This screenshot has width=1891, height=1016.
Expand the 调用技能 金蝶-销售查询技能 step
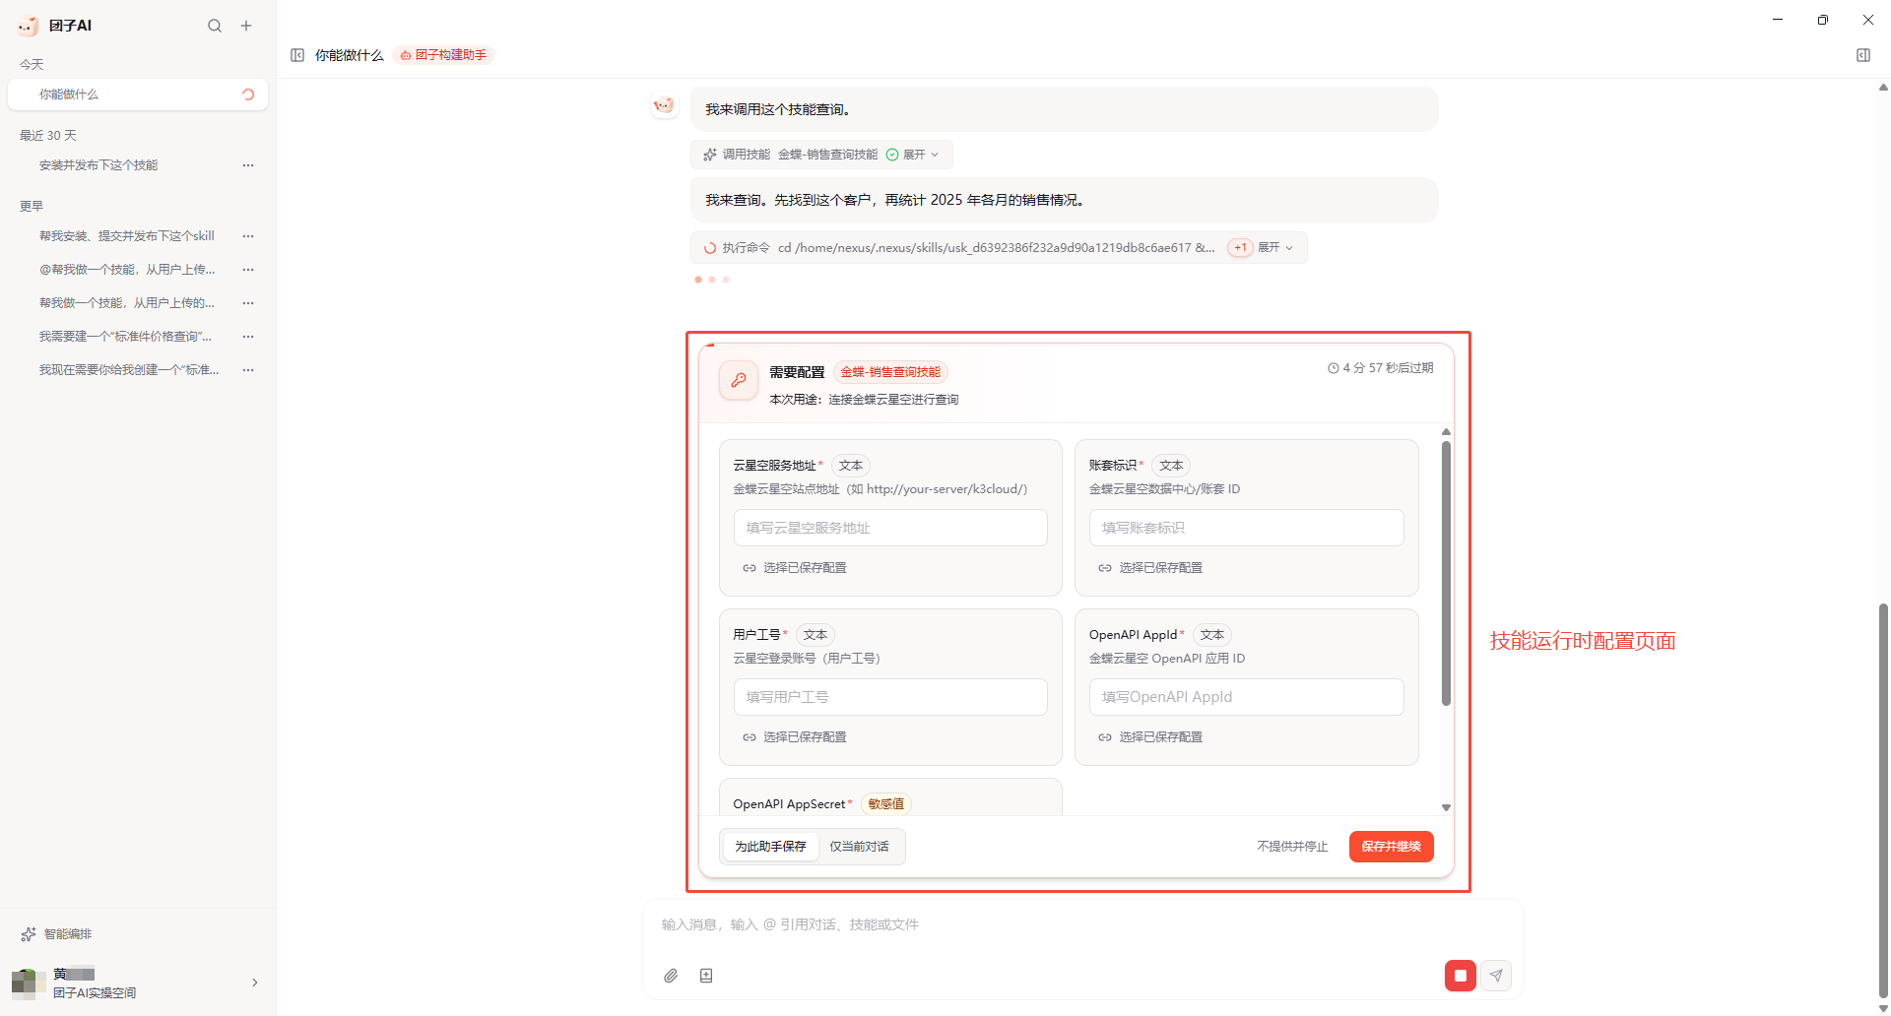[921, 155]
